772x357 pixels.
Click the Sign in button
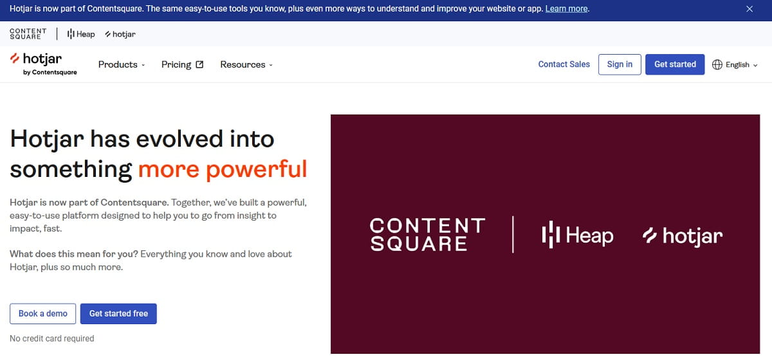tap(620, 64)
